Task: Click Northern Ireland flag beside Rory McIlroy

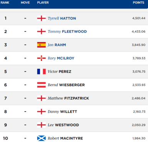Action: click(x=42, y=58)
